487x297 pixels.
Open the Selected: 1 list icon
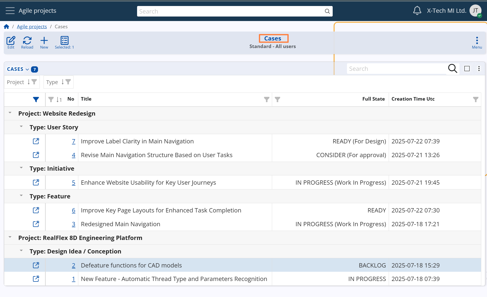tap(64, 41)
